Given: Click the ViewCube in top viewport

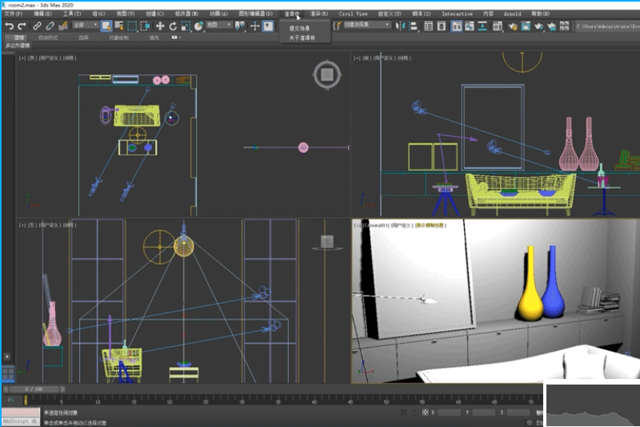Looking at the screenshot, I should coord(326,76).
